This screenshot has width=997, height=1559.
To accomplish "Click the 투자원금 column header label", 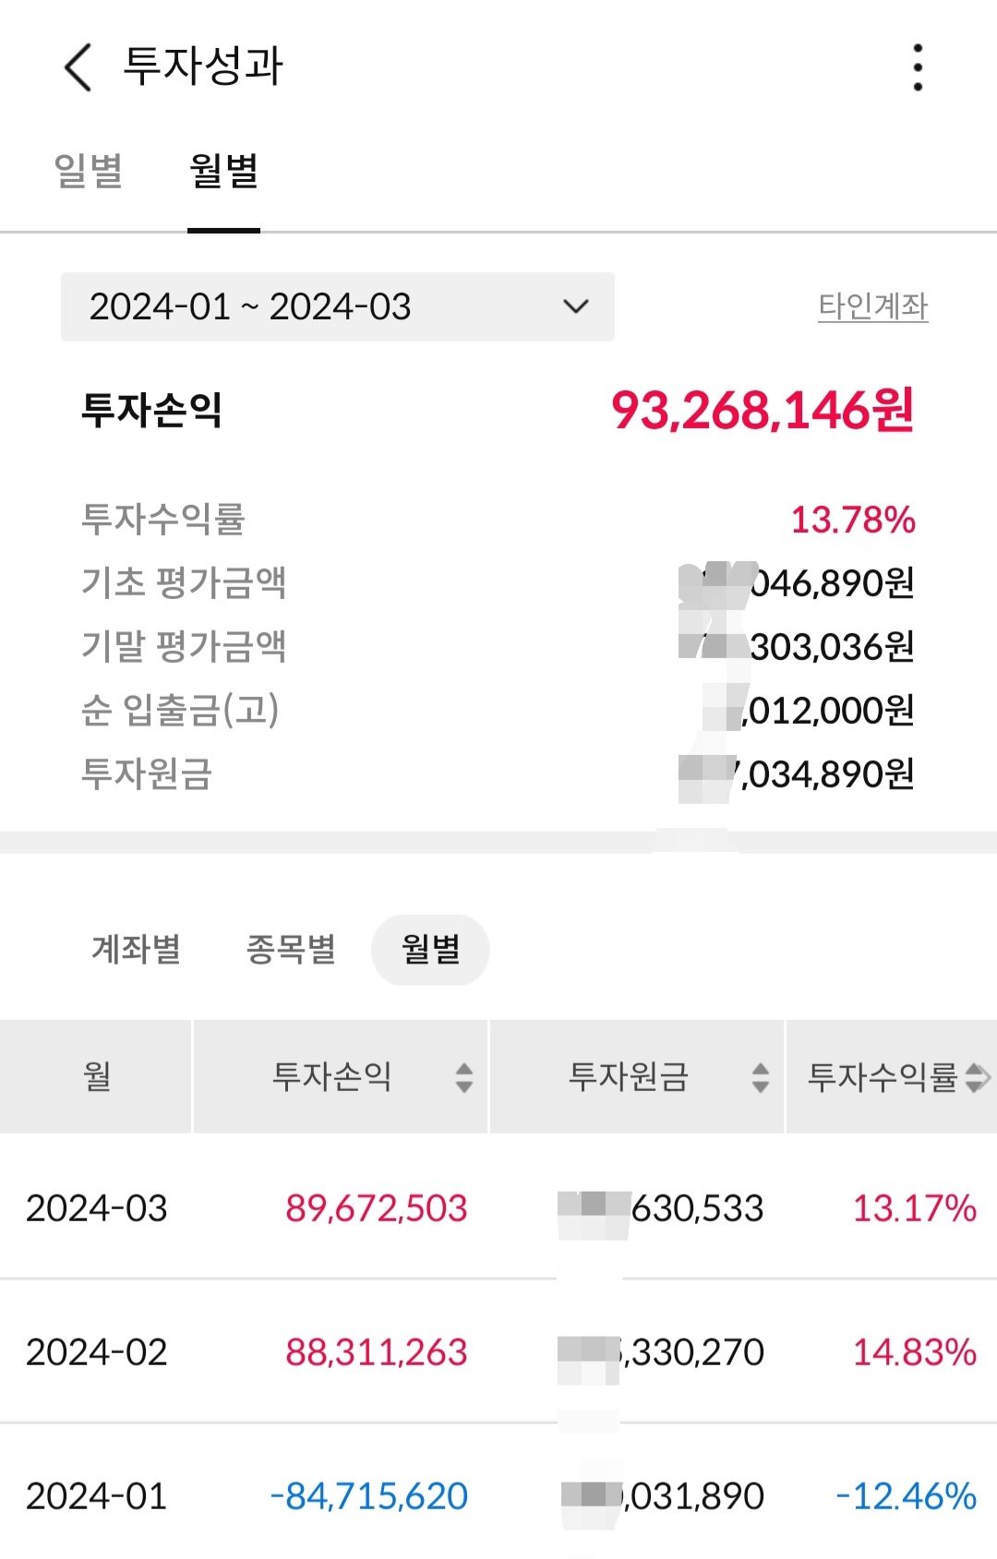I will (629, 1076).
